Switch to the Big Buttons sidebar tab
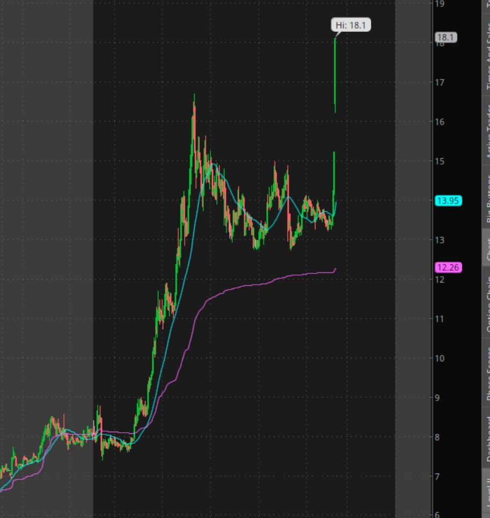 [486, 196]
